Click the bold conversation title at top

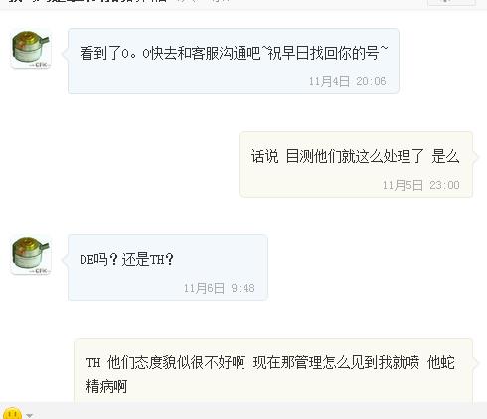click(x=86, y=1)
